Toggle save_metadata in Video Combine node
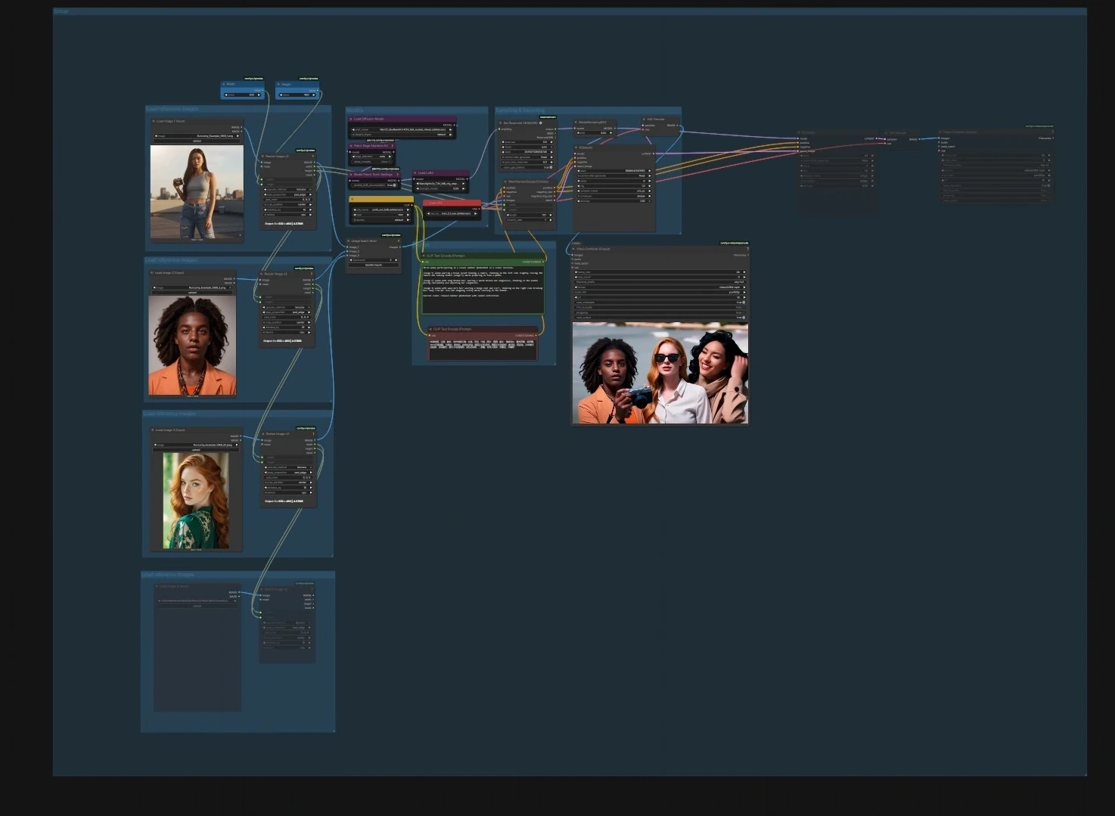Screen dimensions: 1115x816 [x=660, y=303]
